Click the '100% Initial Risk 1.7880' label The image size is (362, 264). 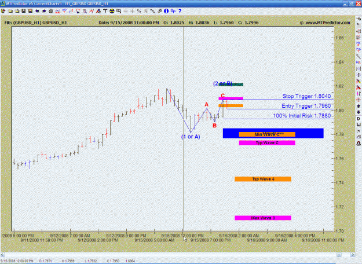pos(302,116)
